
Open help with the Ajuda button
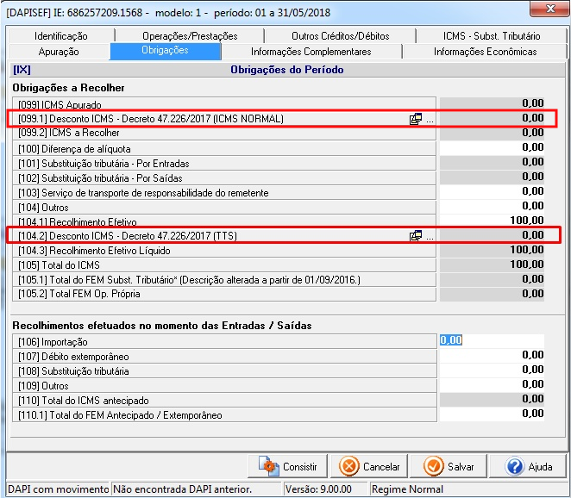click(529, 467)
